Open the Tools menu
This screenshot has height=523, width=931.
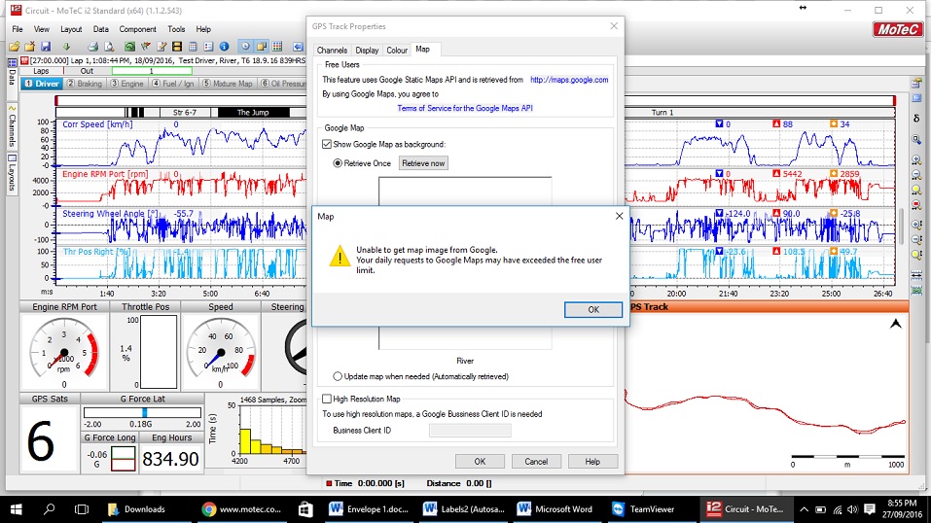pos(176,29)
